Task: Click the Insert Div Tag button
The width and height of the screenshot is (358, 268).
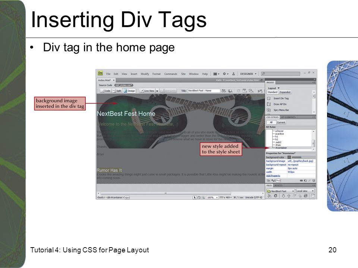Action: [x=278, y=98]
